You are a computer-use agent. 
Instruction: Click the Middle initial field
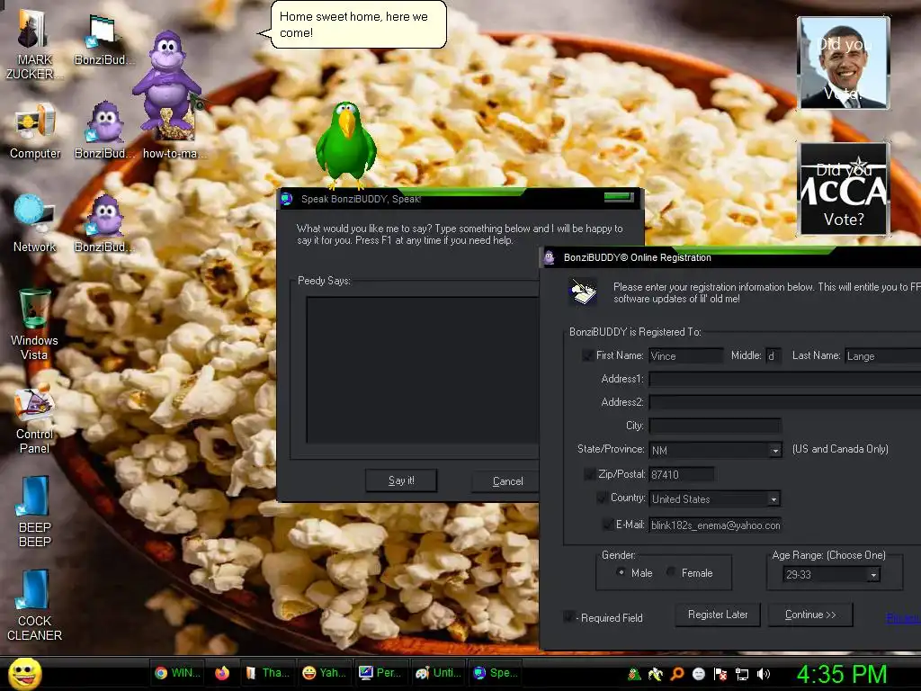coord(773,356)
